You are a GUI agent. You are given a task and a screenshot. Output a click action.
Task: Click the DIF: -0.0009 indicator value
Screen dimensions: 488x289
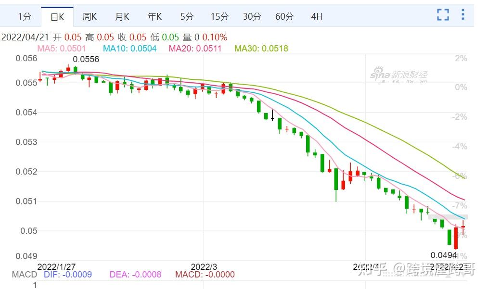(x=68, y=275)
